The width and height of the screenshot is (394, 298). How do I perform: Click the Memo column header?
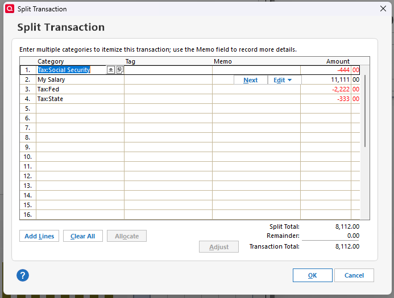click(223, 61)
